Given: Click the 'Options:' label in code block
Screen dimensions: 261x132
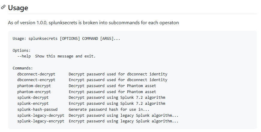Looking at the screenshot, I should [22, 50].
